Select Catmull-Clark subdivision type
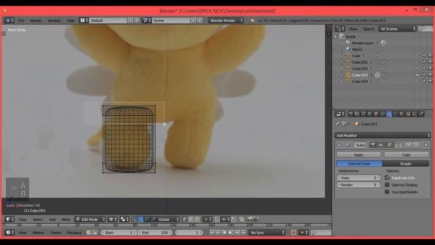Viewport: 435px width, 245px height. (360, 163)
